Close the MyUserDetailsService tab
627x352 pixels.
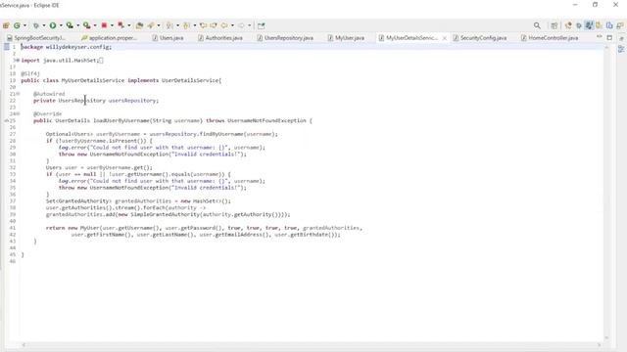pyautogui.click(x=444, y=38)
